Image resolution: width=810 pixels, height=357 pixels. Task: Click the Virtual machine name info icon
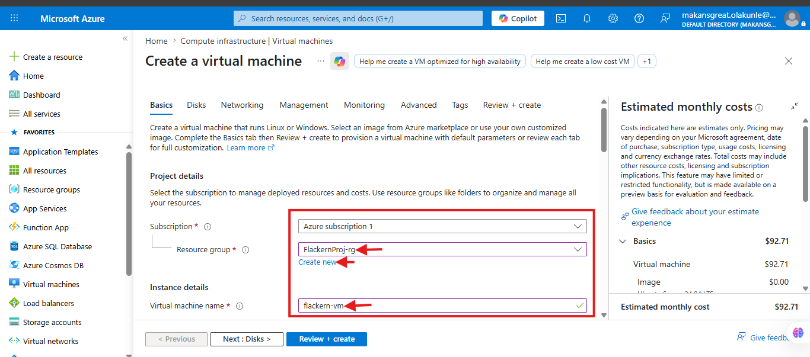point(240,306)
